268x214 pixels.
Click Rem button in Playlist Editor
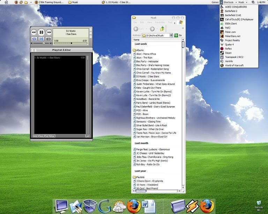click(41, 136)
